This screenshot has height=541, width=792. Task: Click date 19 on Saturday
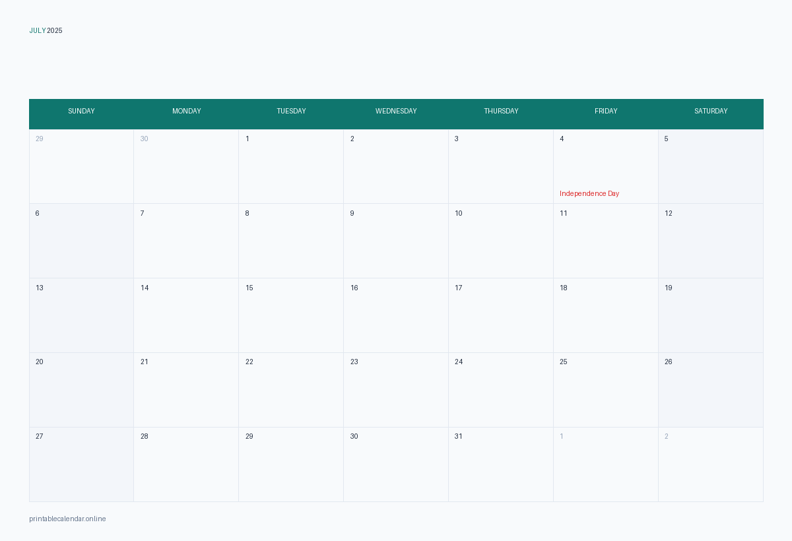click(x=669, y=288)
